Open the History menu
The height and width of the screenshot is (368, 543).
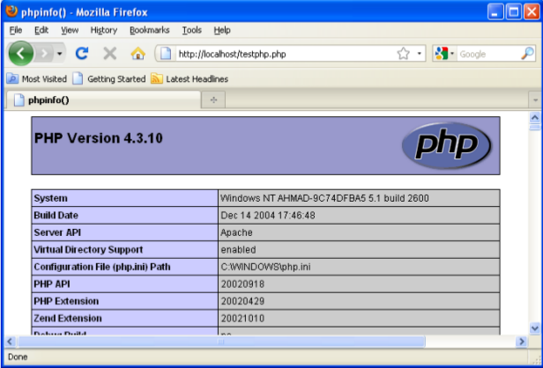click(x=103, y=30)
